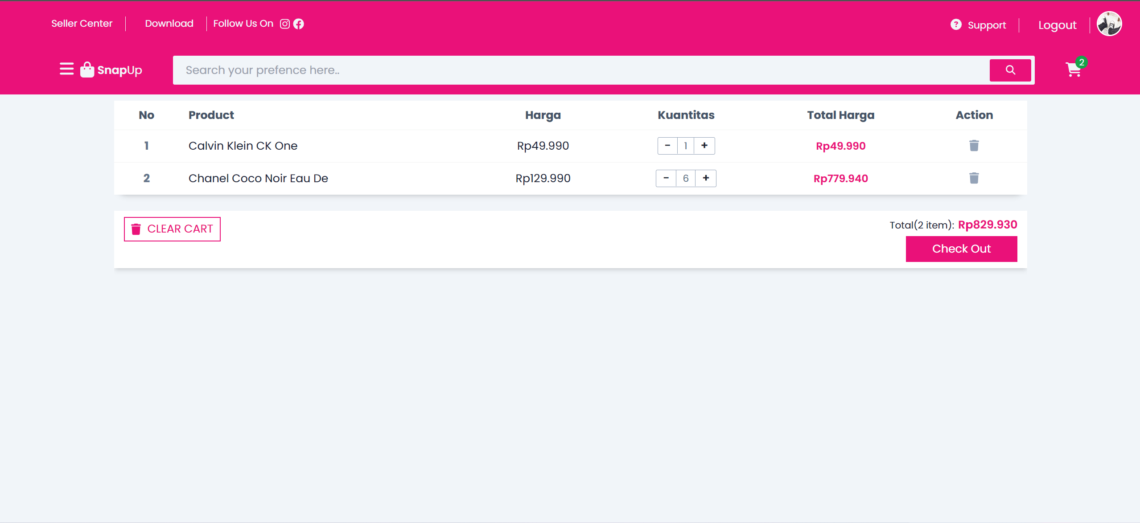Decrease Calvin Klein CK One quantity
This screenshot has width=1140, height=523.
667,146
